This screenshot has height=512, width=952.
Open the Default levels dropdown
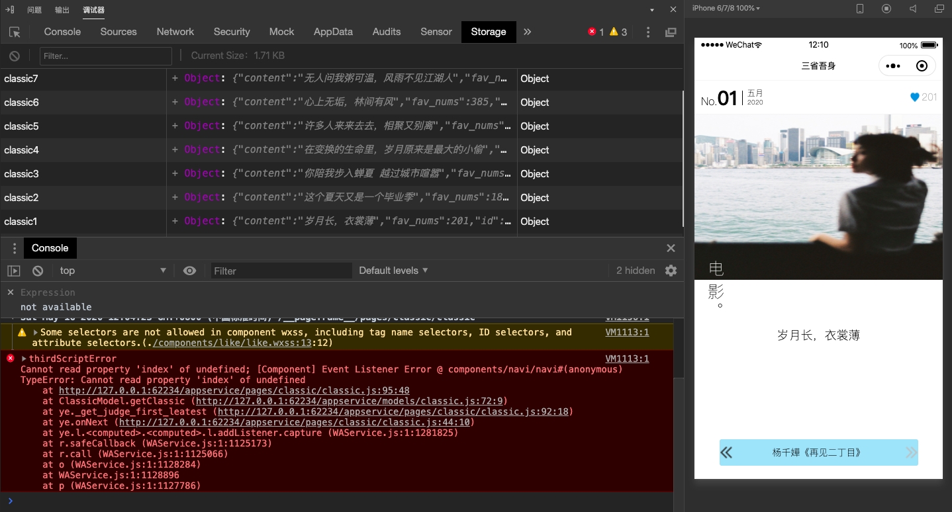pos(393,271)
